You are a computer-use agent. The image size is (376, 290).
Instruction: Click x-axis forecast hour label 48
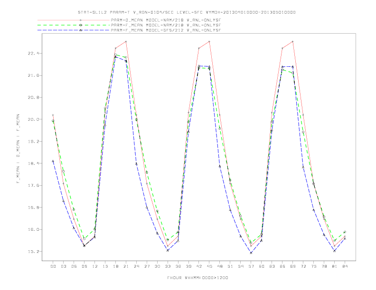(220, 266)
